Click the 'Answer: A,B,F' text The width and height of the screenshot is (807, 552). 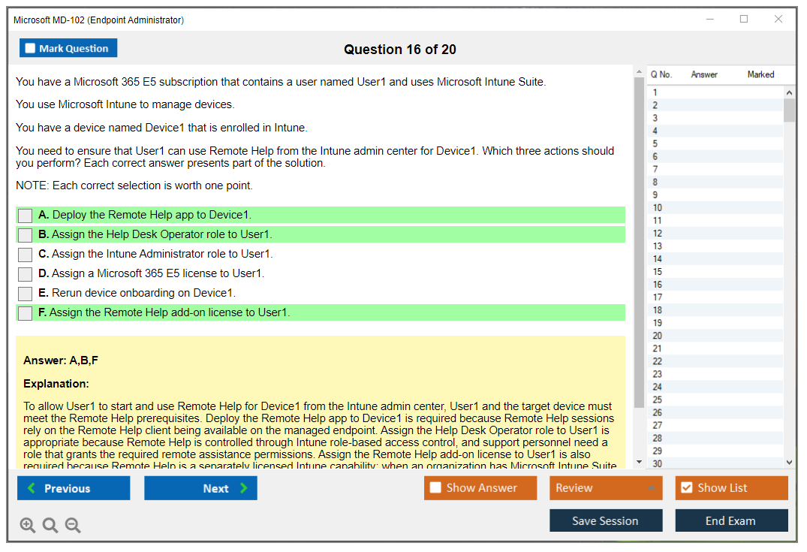(x=61, y=360)
